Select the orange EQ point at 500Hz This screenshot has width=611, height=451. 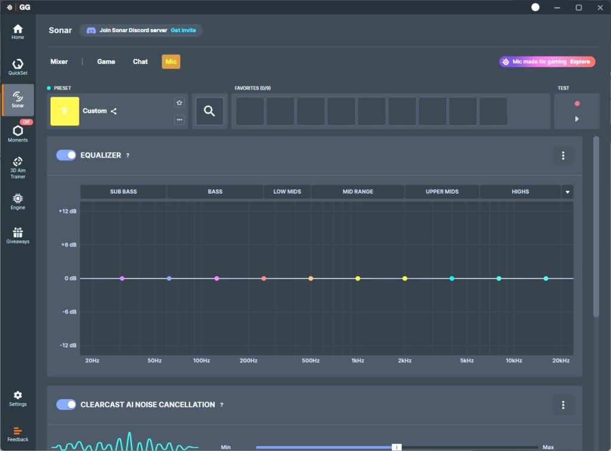click(x=310, y=279)
